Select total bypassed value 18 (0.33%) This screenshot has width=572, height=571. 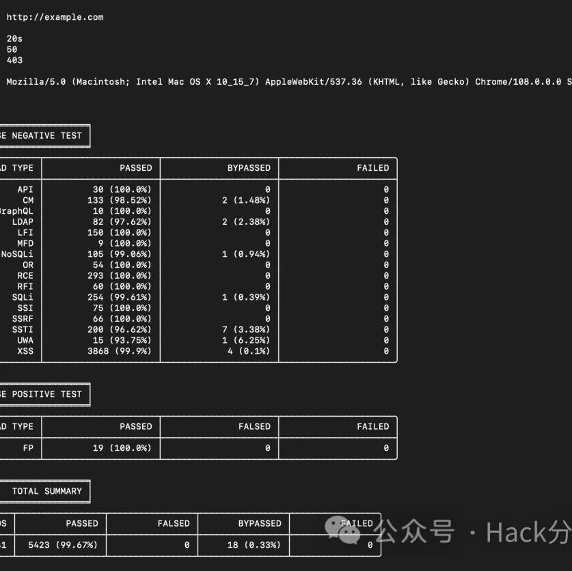pyautogui.click(x=254, y=545)
